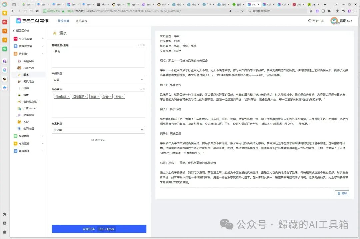Expand the 新媒体文案 section
Viewport: 360px width, 239px height.
tap(28, 46)
